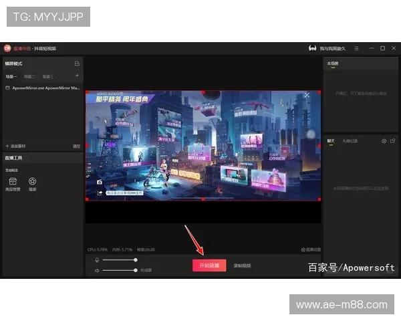The width and height of the screenshot is (401, 321).
Task: Close the 直播伴侣 window
Action: (x=394, y=48)
